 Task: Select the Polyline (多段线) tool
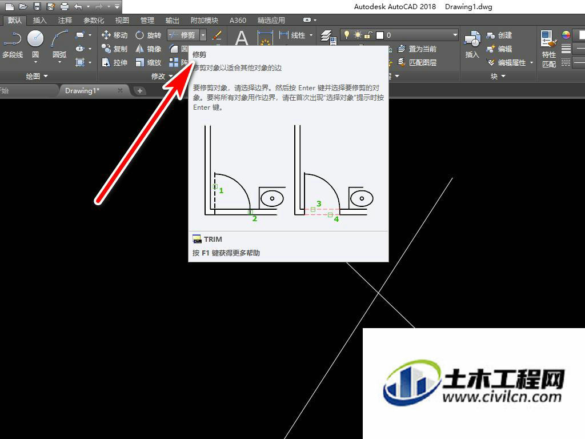(13, 45)
